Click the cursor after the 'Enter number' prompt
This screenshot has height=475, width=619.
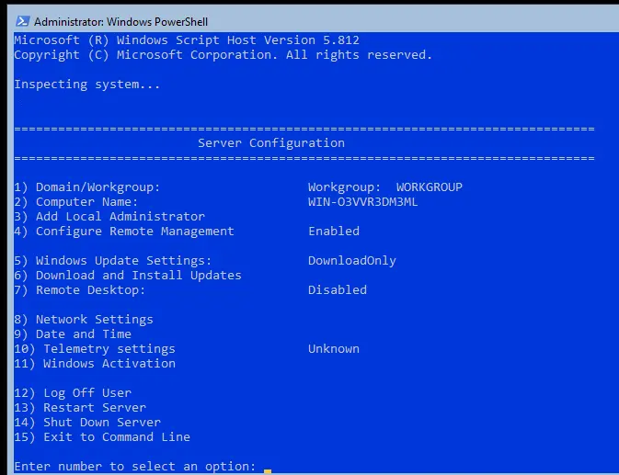pyautogui.click(x=268, y=470)
